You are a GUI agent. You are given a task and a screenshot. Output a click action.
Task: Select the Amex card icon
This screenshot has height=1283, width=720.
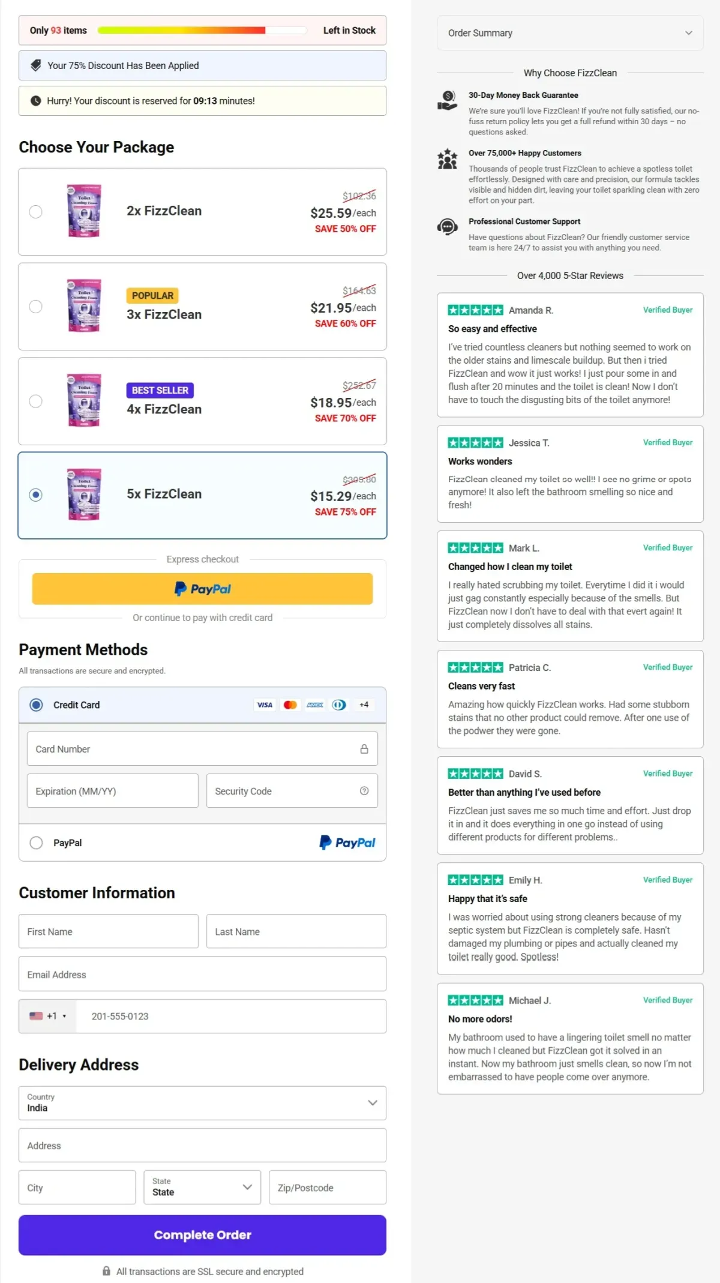(x=314, y=705)
